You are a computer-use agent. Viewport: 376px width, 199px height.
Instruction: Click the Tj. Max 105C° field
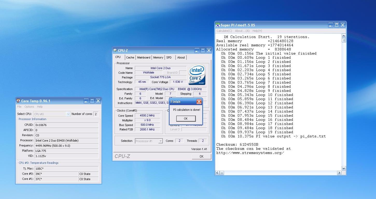pos(66,168)
